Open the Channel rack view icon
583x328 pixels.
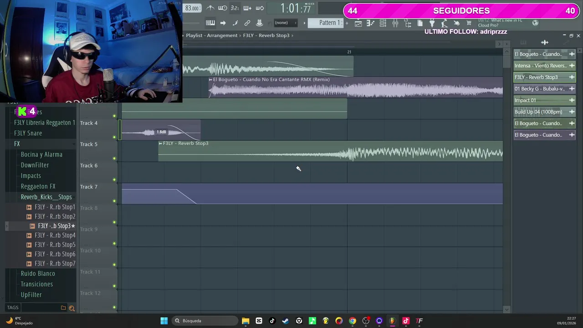tap(383, 23)
